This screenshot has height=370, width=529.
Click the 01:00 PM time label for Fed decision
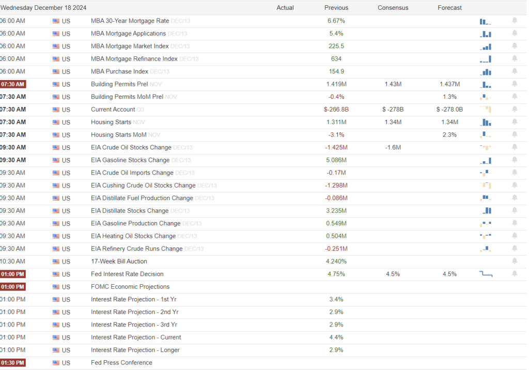12,274
